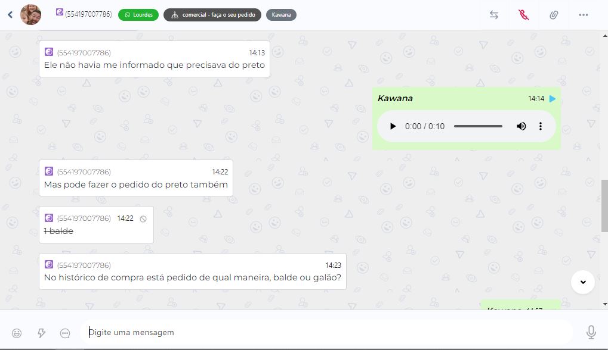Image resolution: width=608 pixels, height=350 pixels.
Task: Play Kawana's audio message
Action: (393, 126)
